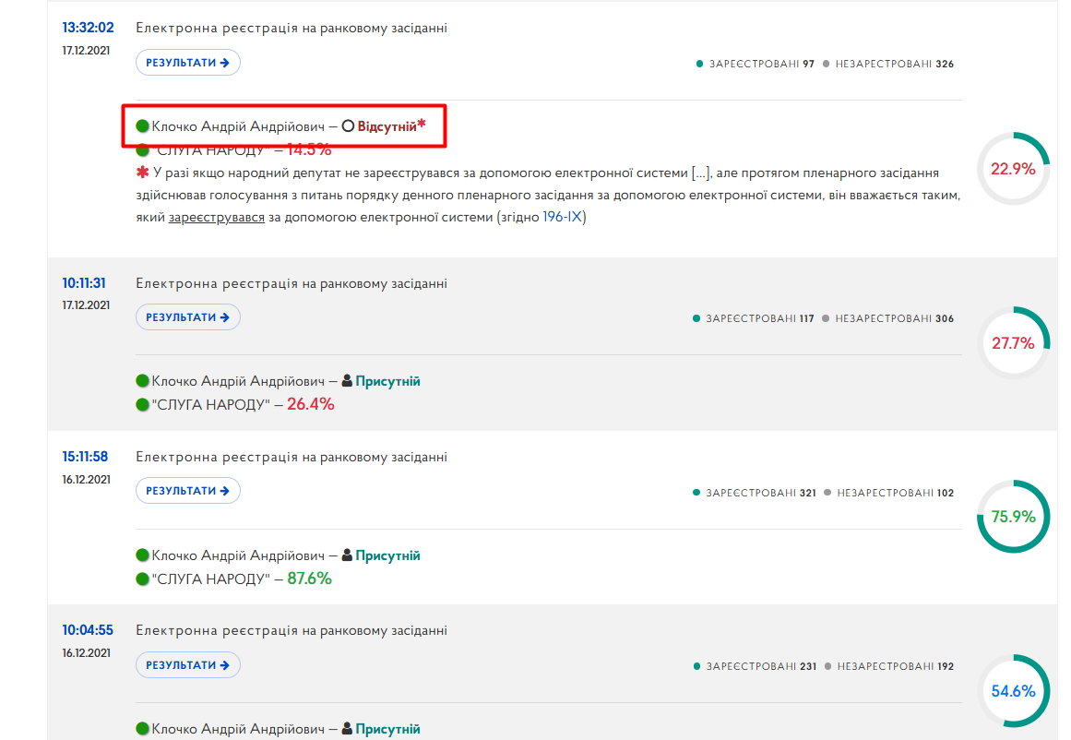1071x740 pixels.
Task: Select the 26.4% faction percentage
Action: coord(311,404)
